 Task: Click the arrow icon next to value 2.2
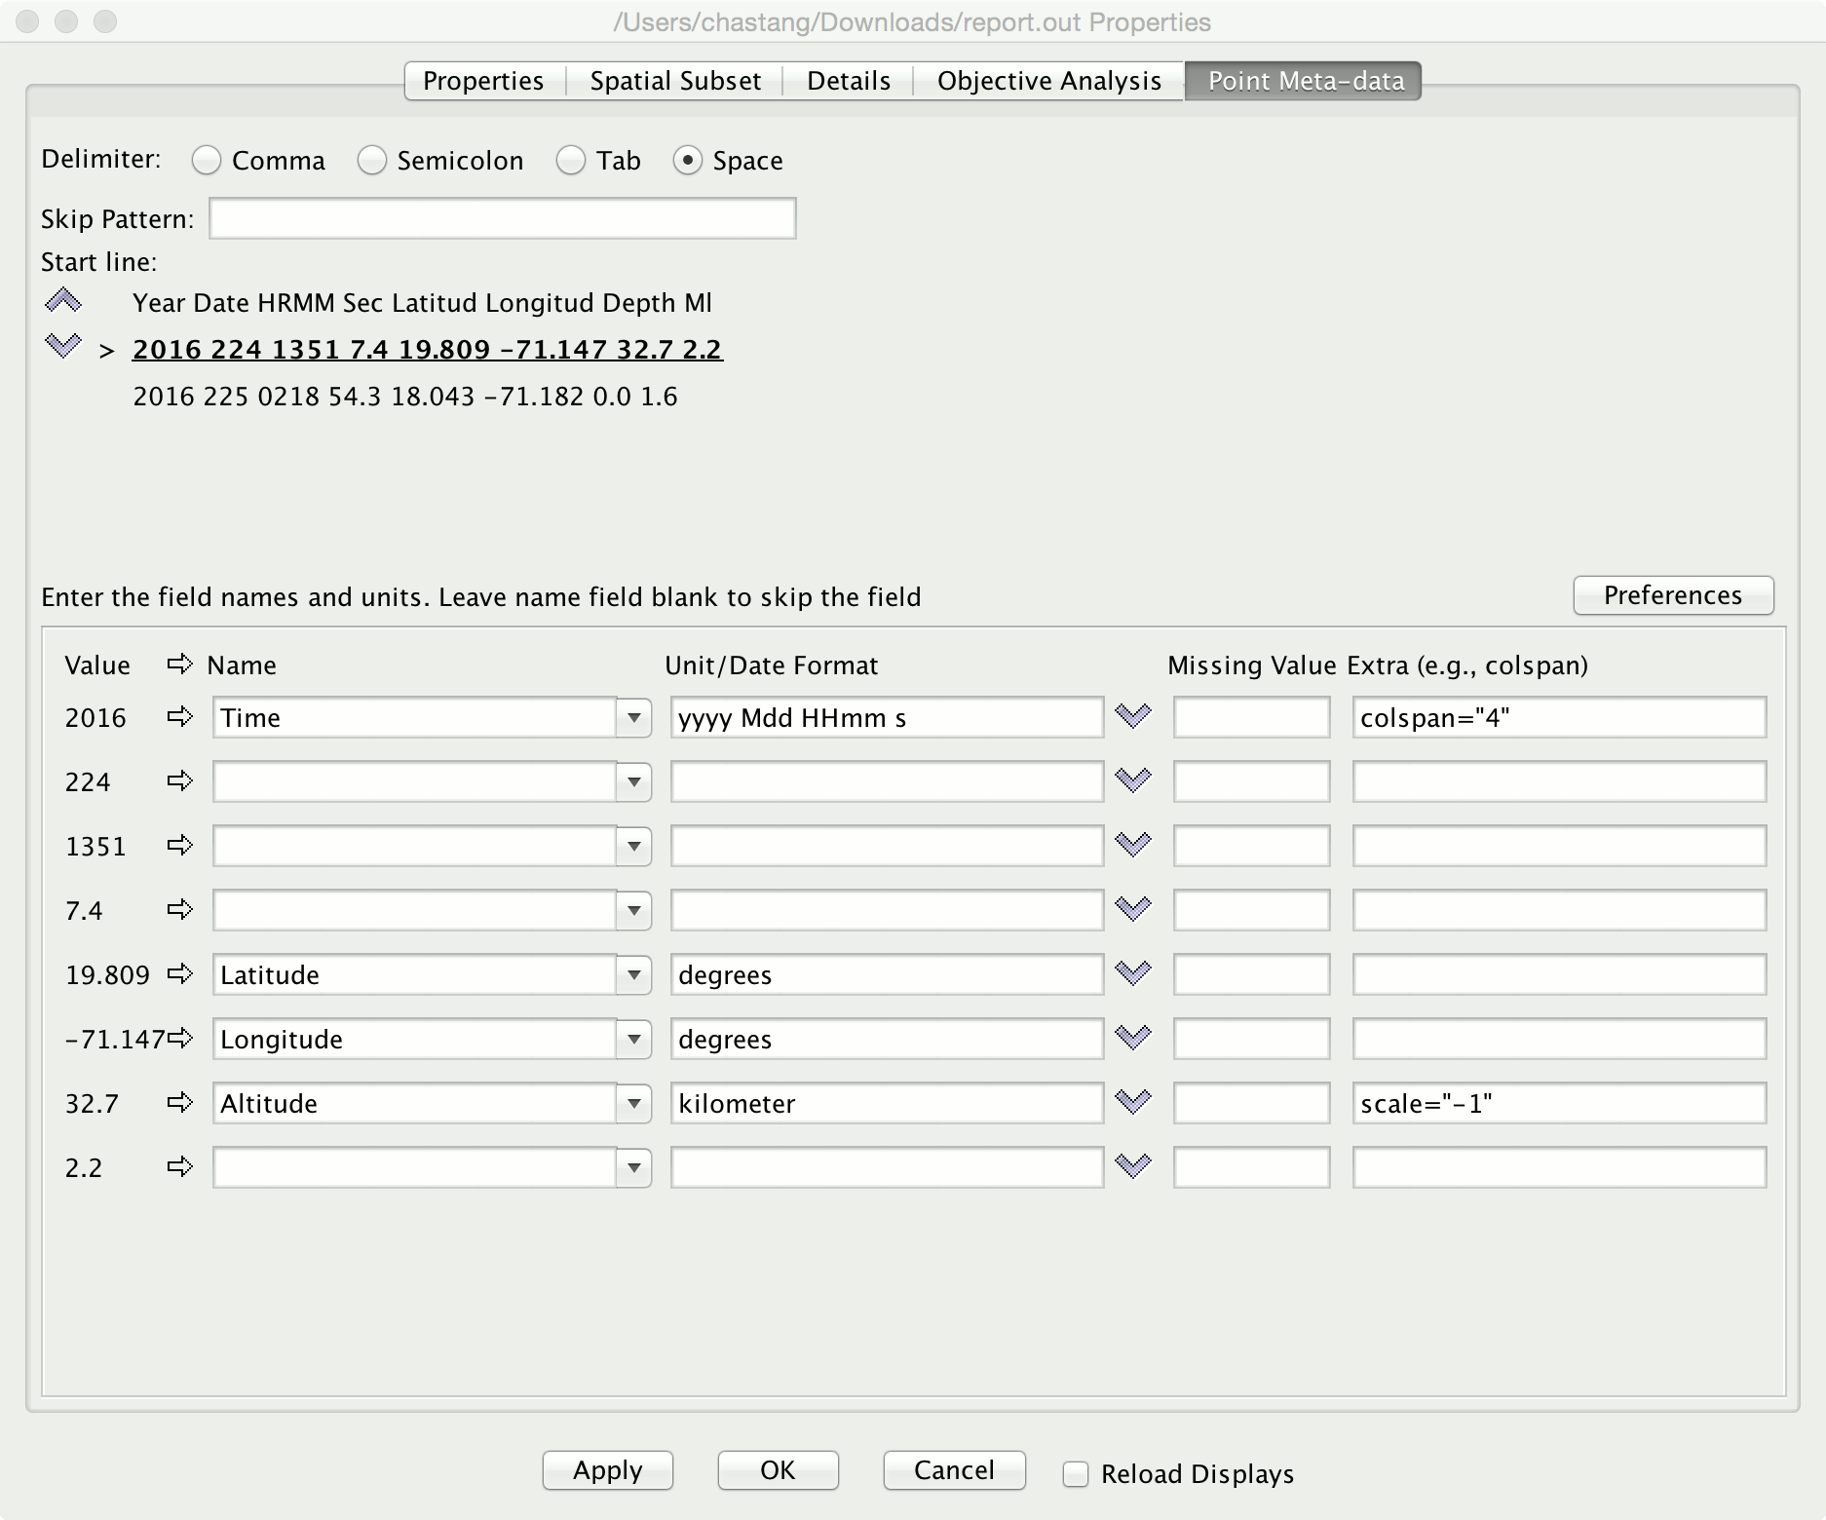(x=179, y=1166)
